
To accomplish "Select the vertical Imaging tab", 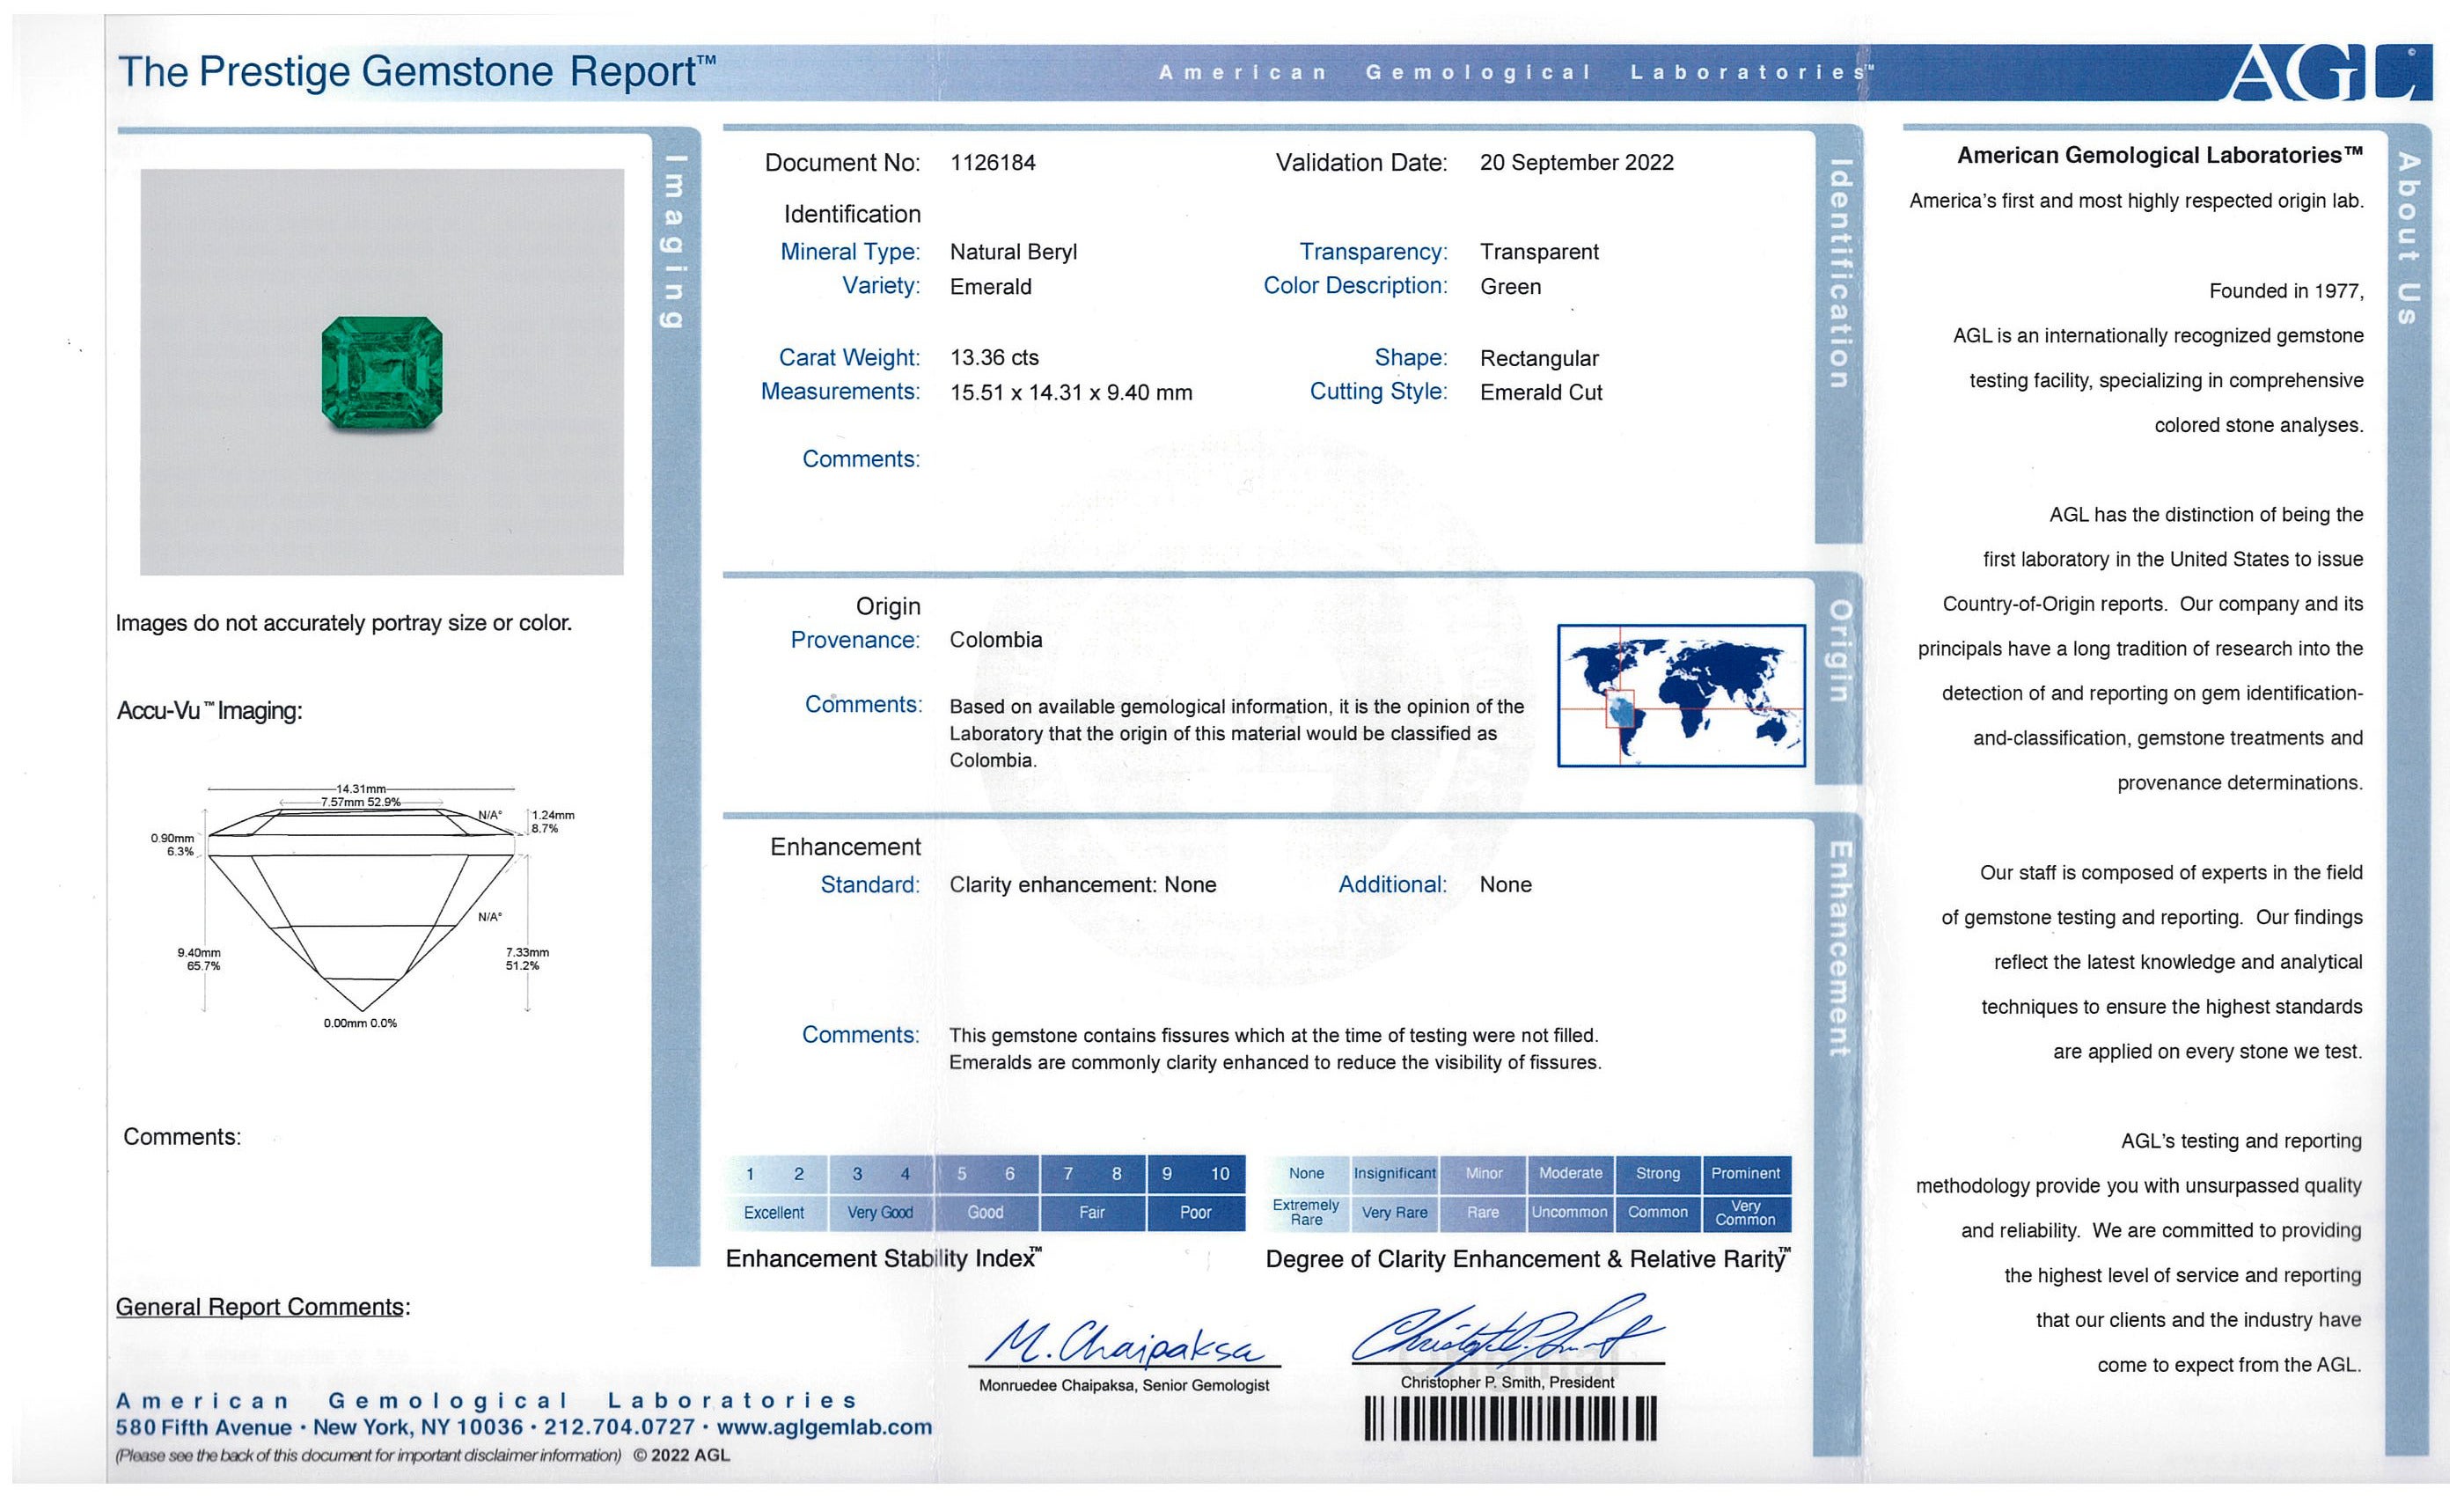I will [x=674, y=240].
